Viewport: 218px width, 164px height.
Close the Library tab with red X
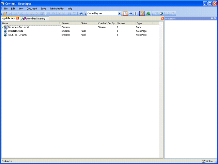(x=17, y=18)
